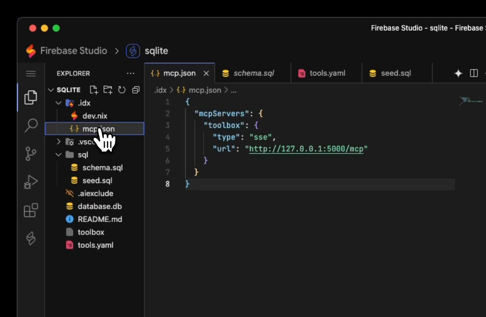Click the mcp.json breadcrumb segment
The height and width of the screenshot is (317, 486).
[x=205, y=90]
